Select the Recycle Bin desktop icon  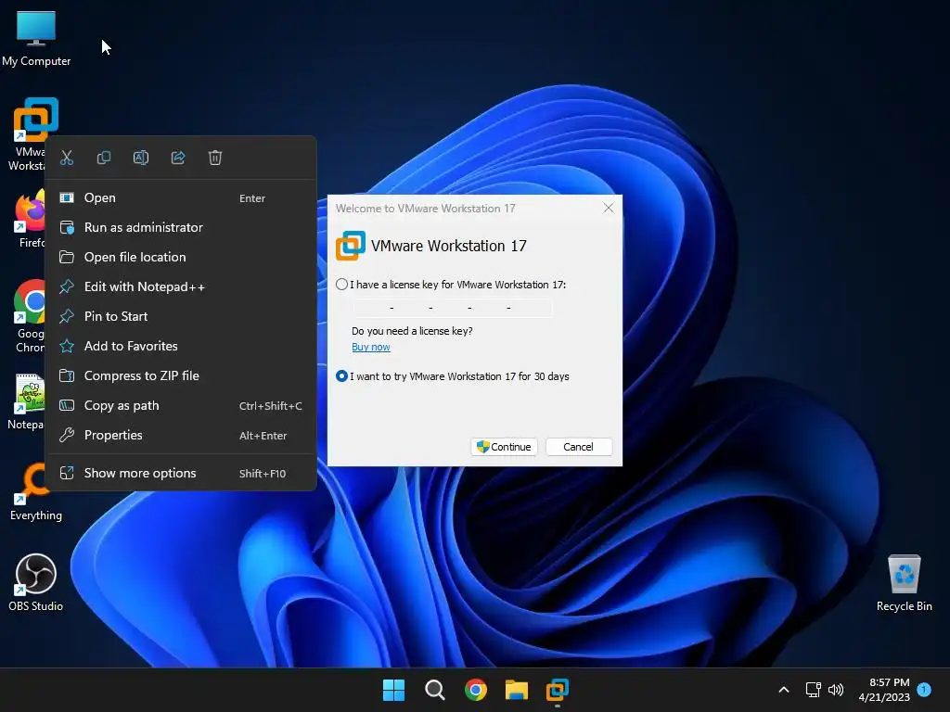pyautogui.click(x=904, y=582)
